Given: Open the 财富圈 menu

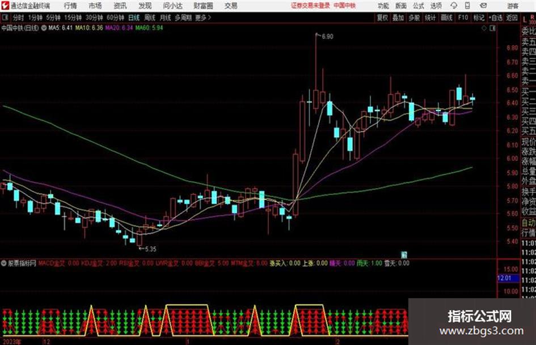Looking at the screenshot, I should [203, 6].
